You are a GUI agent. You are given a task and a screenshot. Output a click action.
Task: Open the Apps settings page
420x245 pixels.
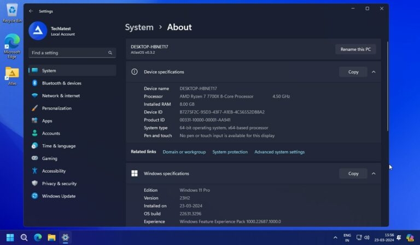click(72, 121)
